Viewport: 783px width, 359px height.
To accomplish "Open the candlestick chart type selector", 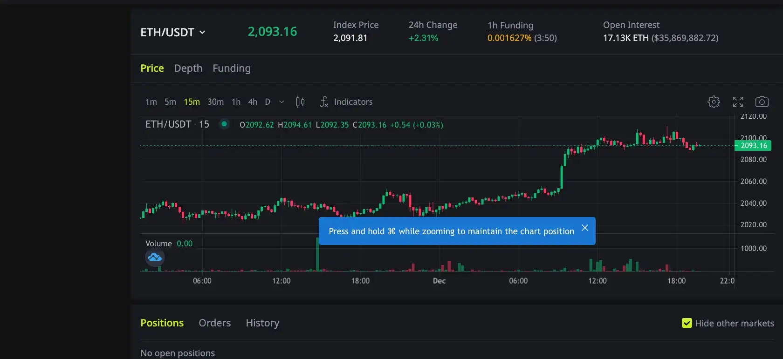I will tap(300, 102).
